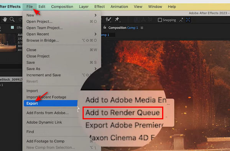Open the Effect menu
This screenshot has width=230, height=151.
99,6
